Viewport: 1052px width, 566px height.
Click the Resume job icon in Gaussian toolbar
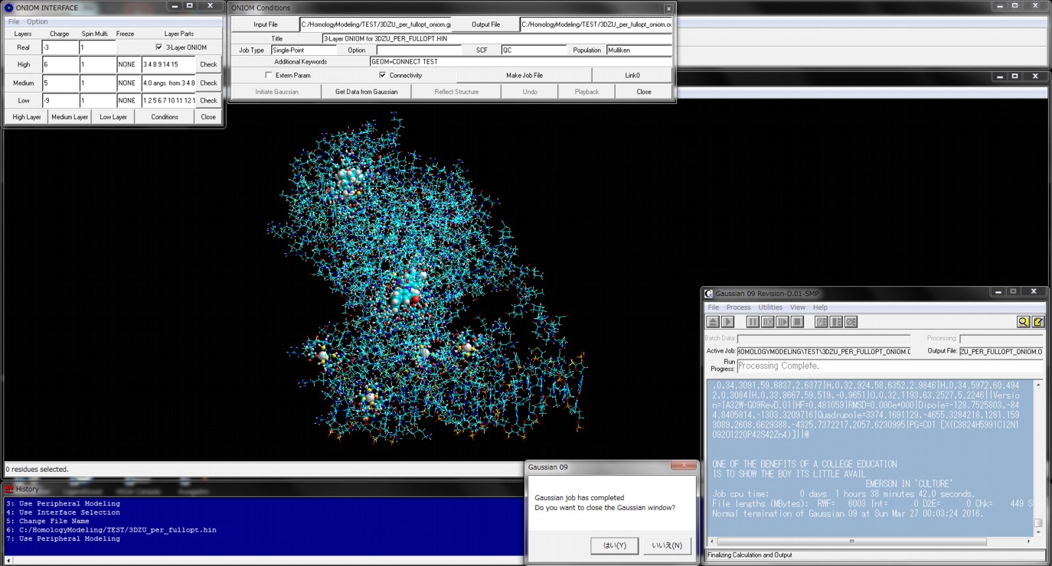click(x=782, y=322)
